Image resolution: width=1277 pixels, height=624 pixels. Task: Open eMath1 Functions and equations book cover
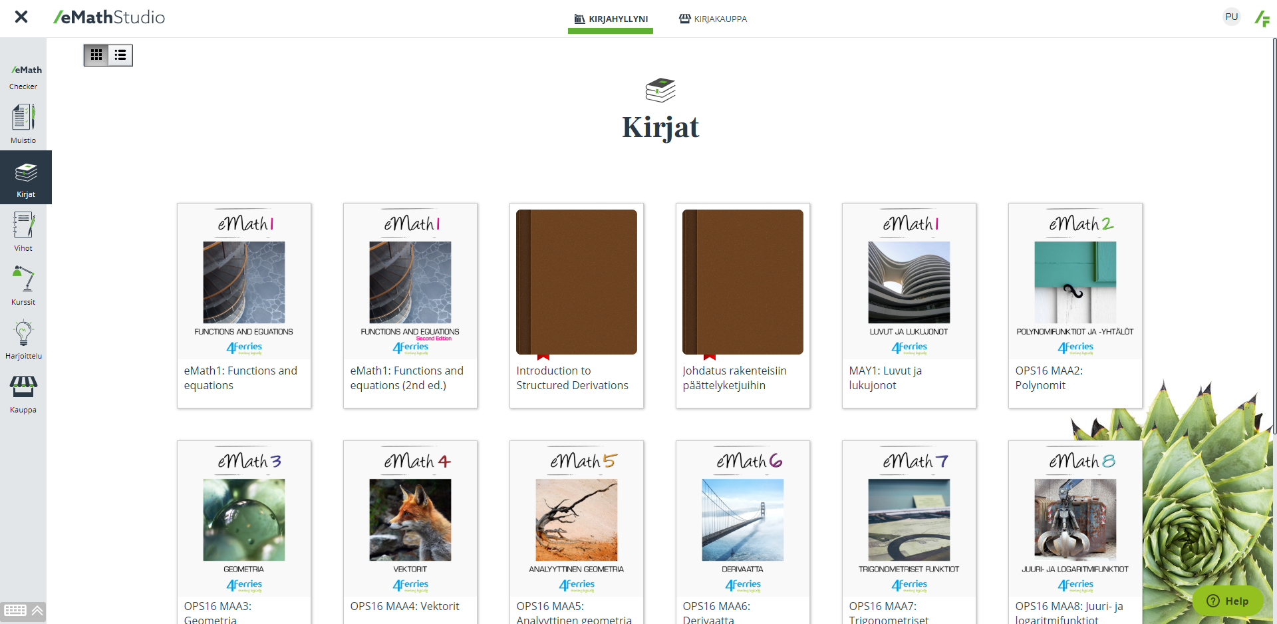pyautogui.click(x=244, y=281)
